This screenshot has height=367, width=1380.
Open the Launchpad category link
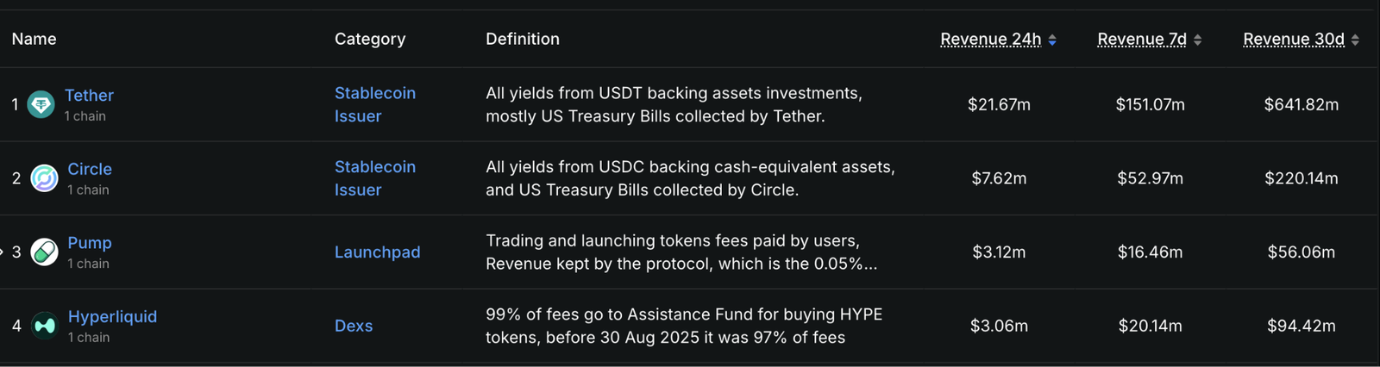pos(377,252)
